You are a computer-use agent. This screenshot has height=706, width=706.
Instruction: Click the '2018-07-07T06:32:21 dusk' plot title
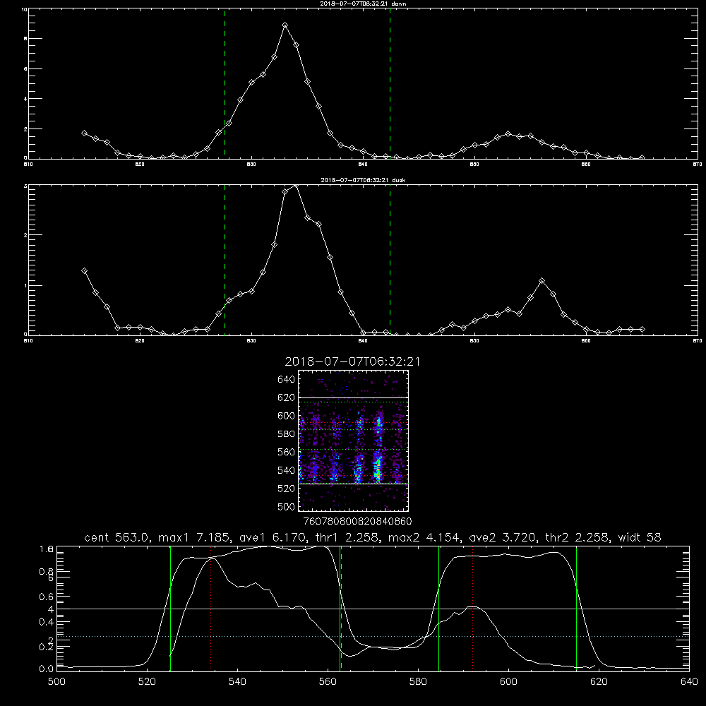(x=363, y=180)
